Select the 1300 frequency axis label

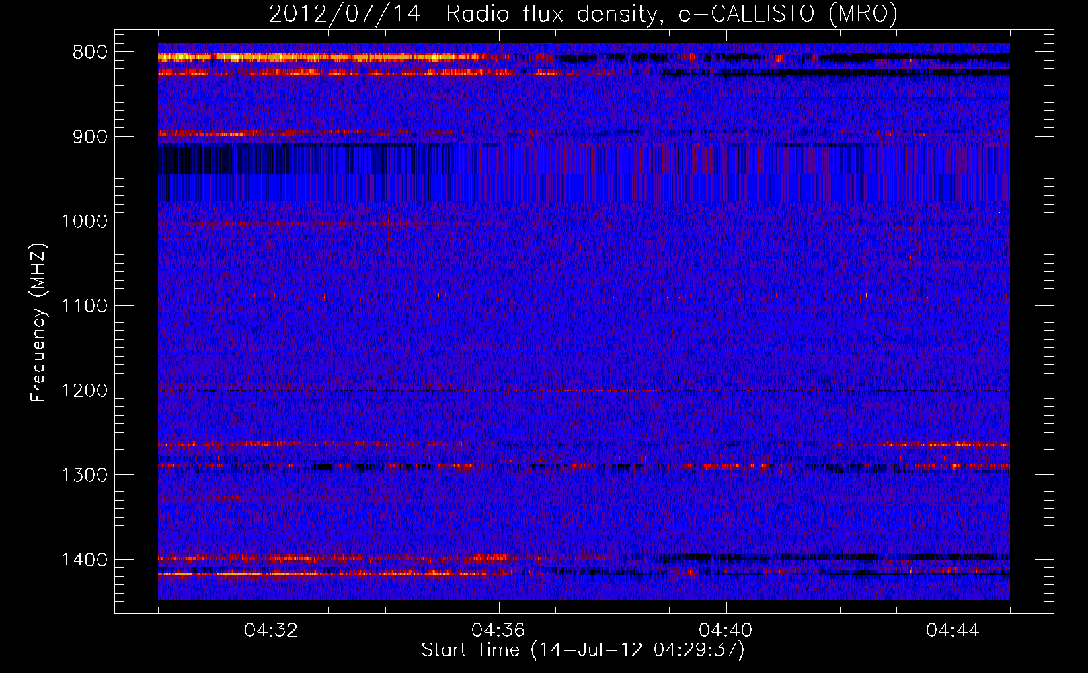[84, 475]
